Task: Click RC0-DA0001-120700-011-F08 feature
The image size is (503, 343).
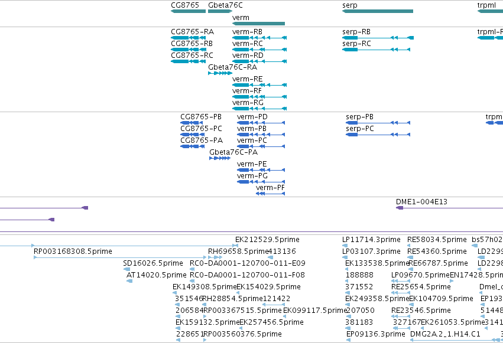Action: point(192,281)
